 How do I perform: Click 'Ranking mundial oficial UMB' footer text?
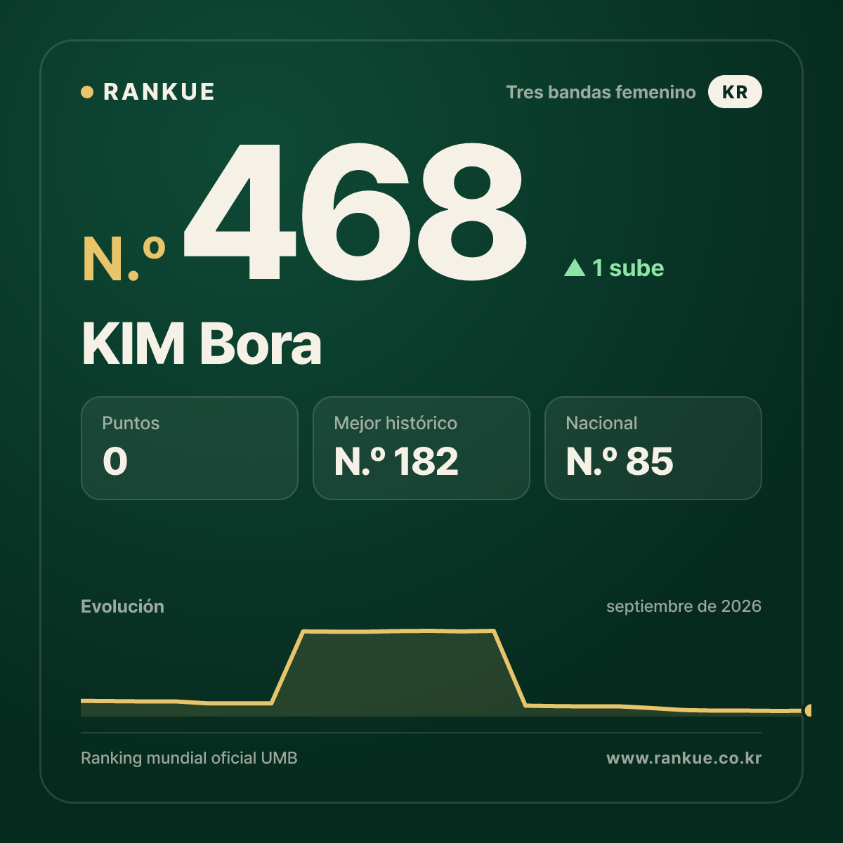coord(189,758)
